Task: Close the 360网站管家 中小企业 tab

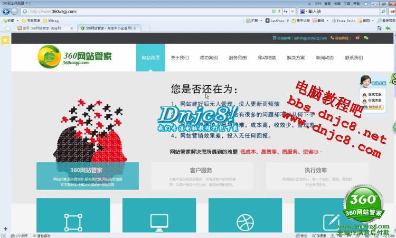Action: tap(135, 28)
